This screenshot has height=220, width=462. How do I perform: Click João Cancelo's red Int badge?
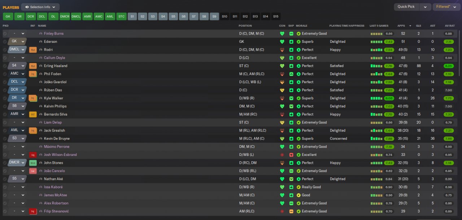33,171
